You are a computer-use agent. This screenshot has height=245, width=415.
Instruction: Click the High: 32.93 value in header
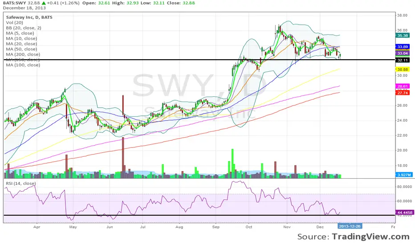125,3
